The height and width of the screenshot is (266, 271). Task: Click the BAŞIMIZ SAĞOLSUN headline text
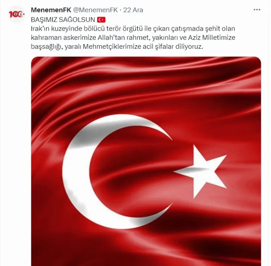pyautogui.click(x=63, y=20)
